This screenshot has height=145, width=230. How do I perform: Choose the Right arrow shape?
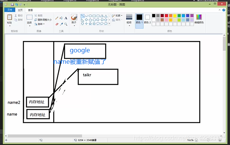pyautogui.click(x=98, y=20)
